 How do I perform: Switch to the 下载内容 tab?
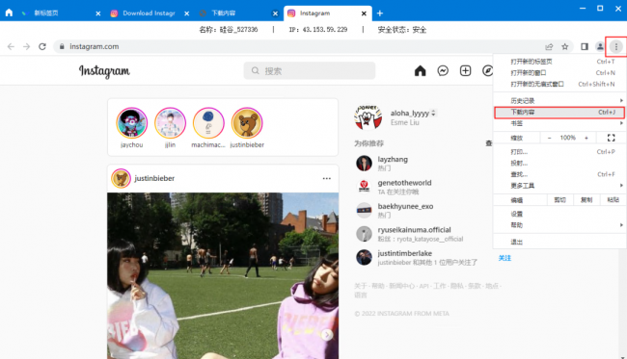click(236, 13)
